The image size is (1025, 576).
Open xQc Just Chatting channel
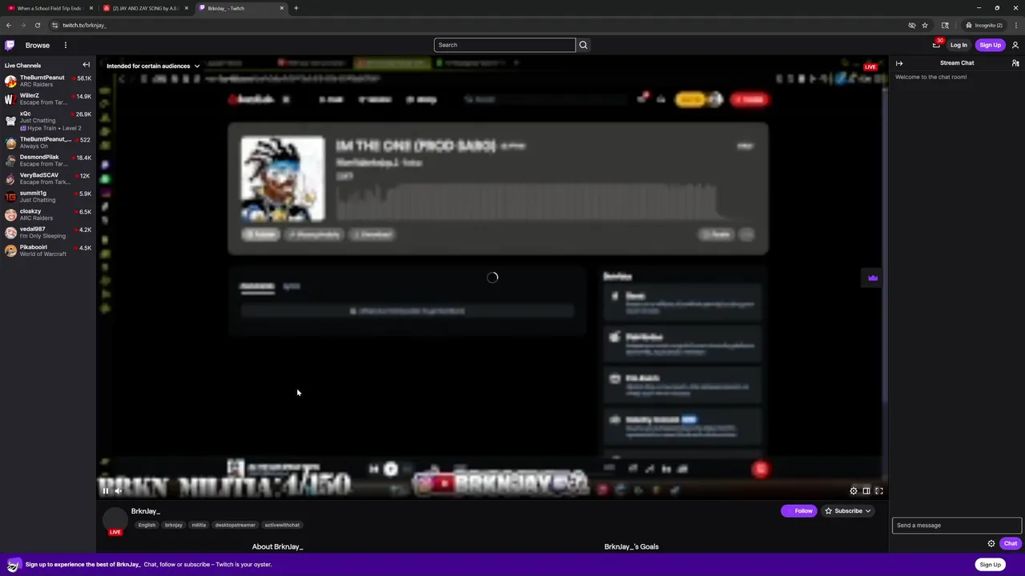tap(48, 120)
